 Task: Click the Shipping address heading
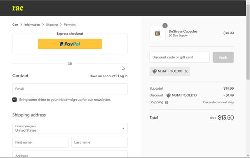click(x=29, y=115)
